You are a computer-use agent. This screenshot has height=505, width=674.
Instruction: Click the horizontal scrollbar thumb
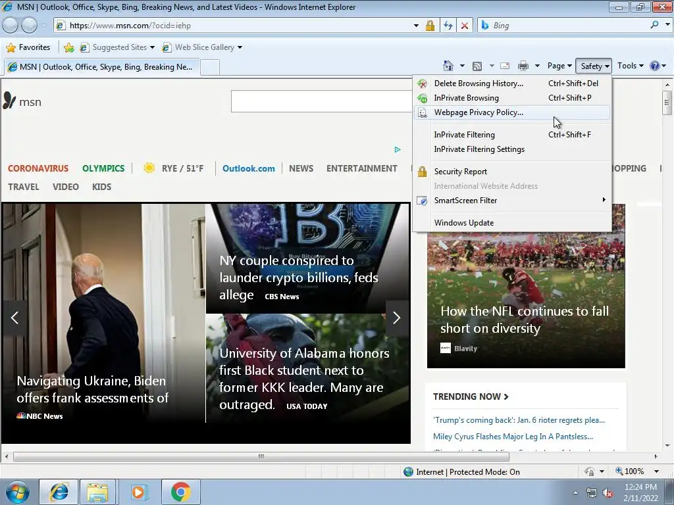click(261, 456)
